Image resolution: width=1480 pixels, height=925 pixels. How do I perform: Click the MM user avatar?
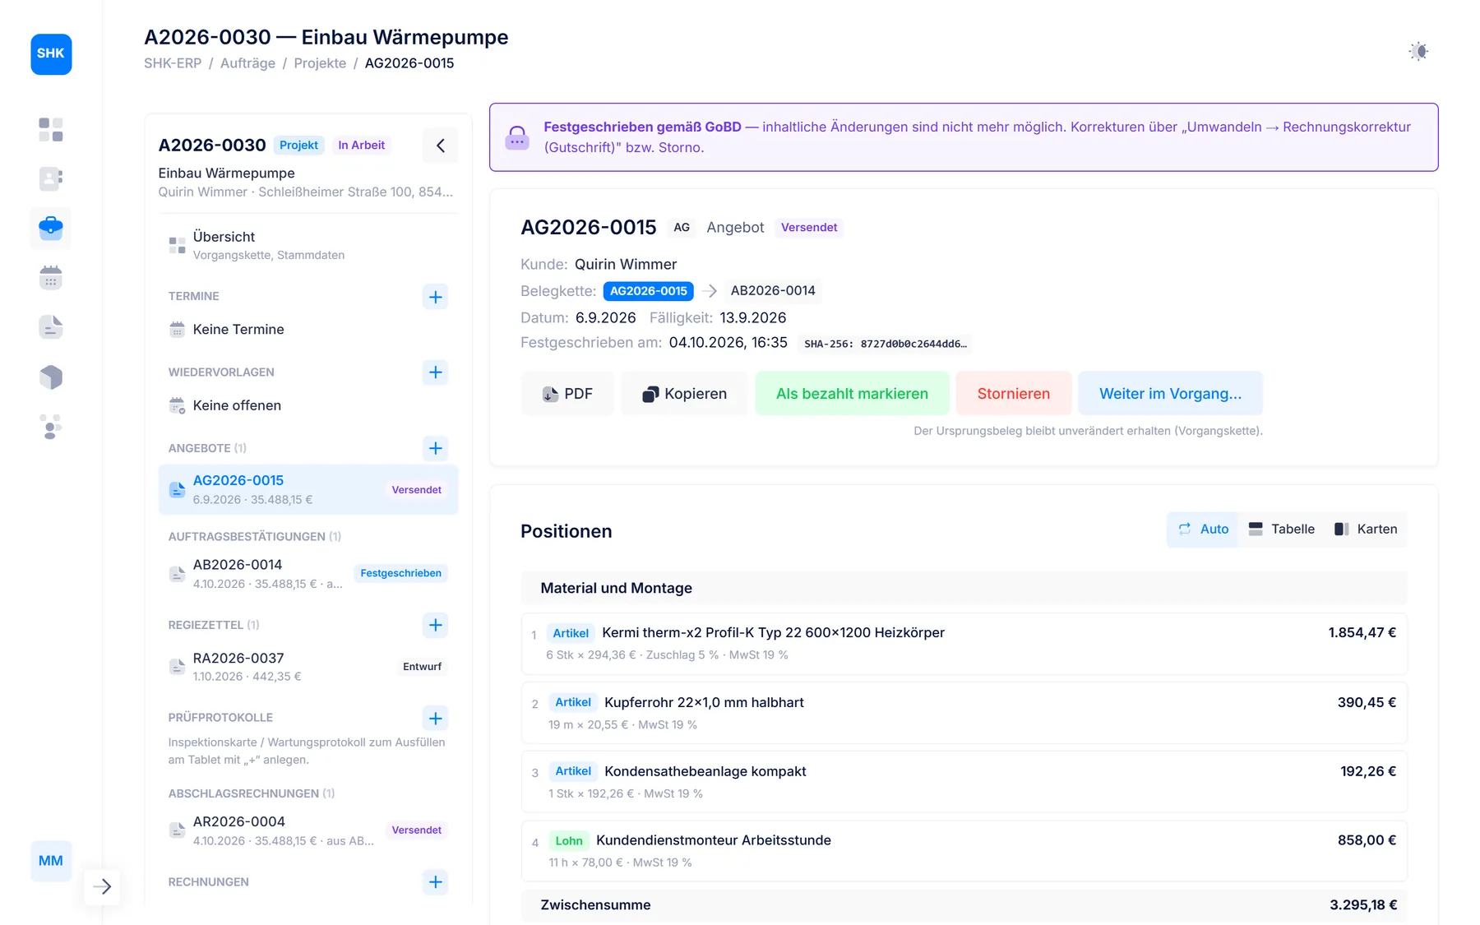point(51,861)
